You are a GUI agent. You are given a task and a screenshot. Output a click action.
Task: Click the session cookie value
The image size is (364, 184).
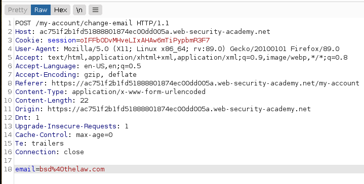tap(145, 40)
